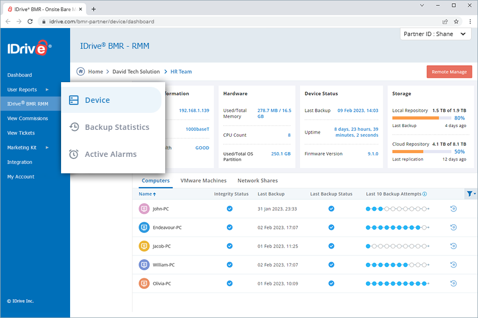Viewport: 478px width, 318px height.
Task: Click the restore icon for Endeavour-PC
Action: pos(454,227)
